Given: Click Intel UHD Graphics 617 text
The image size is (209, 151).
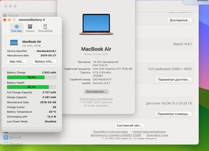Looking at the screenshot, I should [112, 69].
